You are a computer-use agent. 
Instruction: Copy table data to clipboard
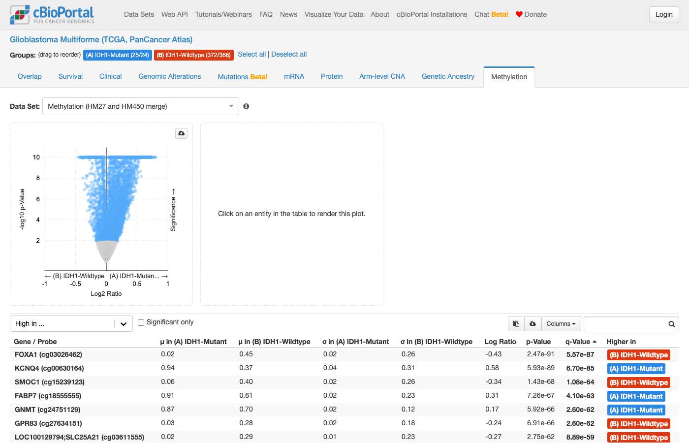coord(516,324)
